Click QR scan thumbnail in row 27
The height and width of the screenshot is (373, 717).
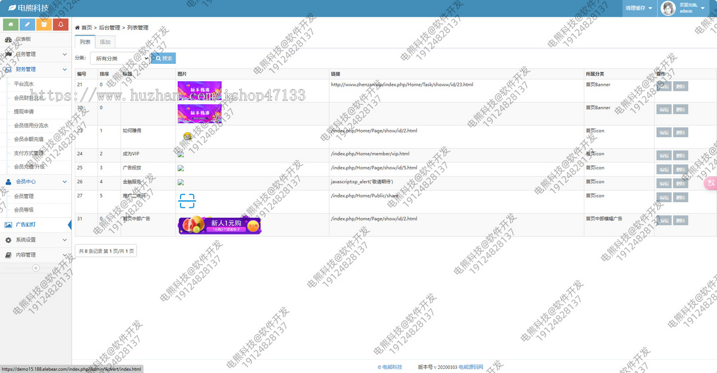coord(187,201)
